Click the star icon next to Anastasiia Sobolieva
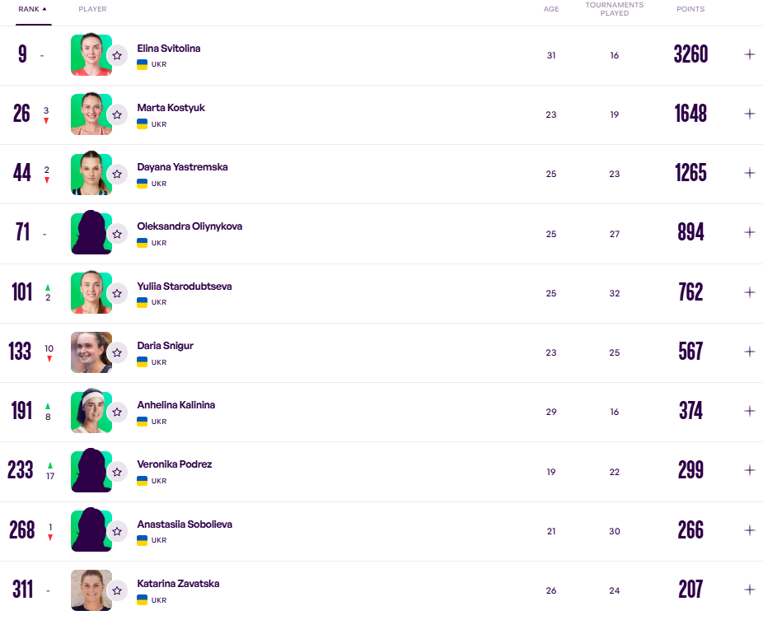The width and height of the screenshot is (763, 620). 117,531
